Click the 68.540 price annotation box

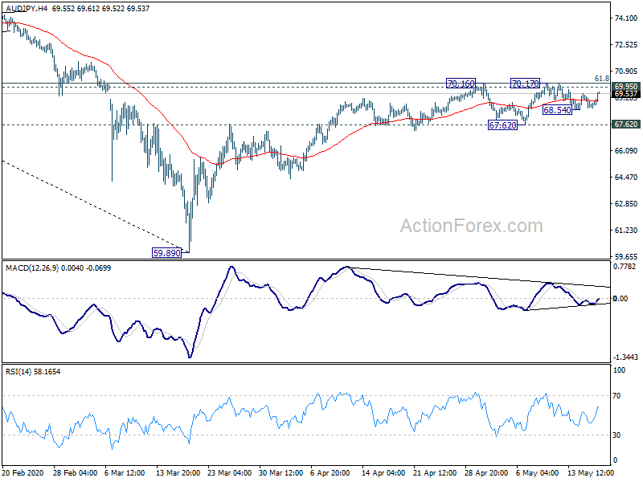pyautogui.click(x=557, y=109)
